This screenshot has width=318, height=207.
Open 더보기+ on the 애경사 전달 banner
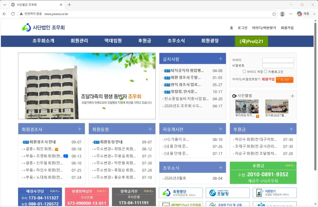pyautogui.click(x=55, y=191)
